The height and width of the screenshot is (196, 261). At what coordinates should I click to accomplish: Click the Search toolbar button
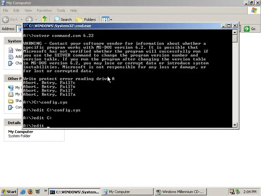tap(63, 19)
